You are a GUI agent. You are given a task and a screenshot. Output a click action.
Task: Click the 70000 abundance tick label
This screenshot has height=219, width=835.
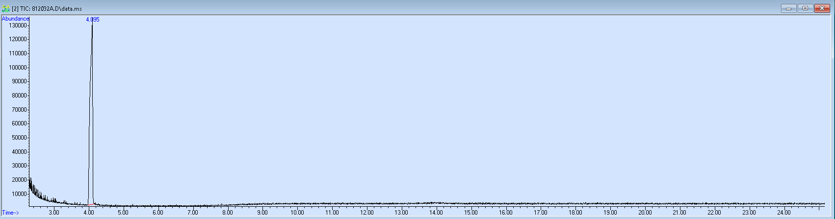(19, 110)
